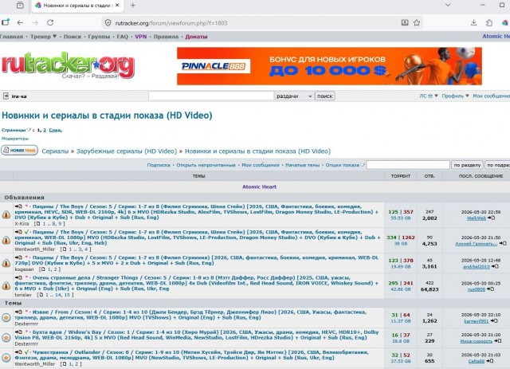Open the Поиск menu item
510x369 pixels.
tap(73, 37)
